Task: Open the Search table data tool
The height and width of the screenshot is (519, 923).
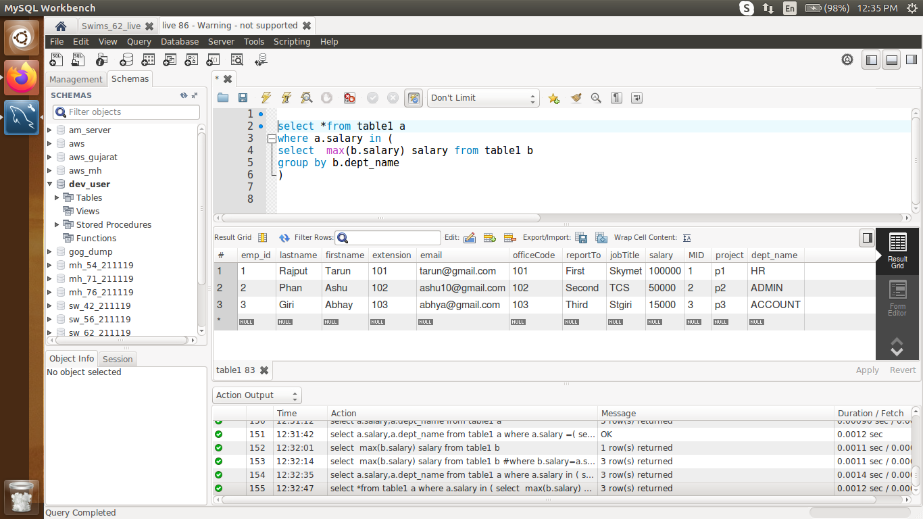Action: click(237, 59)
